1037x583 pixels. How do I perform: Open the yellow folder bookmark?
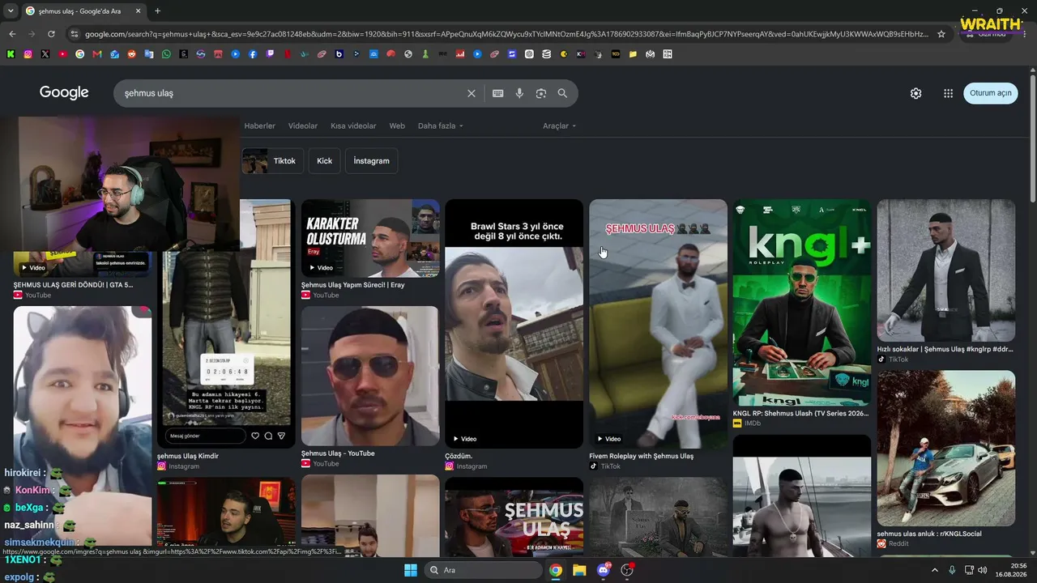pos(633,54)
